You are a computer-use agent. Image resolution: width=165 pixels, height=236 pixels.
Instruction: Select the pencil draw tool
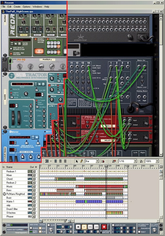click(81, 161)
